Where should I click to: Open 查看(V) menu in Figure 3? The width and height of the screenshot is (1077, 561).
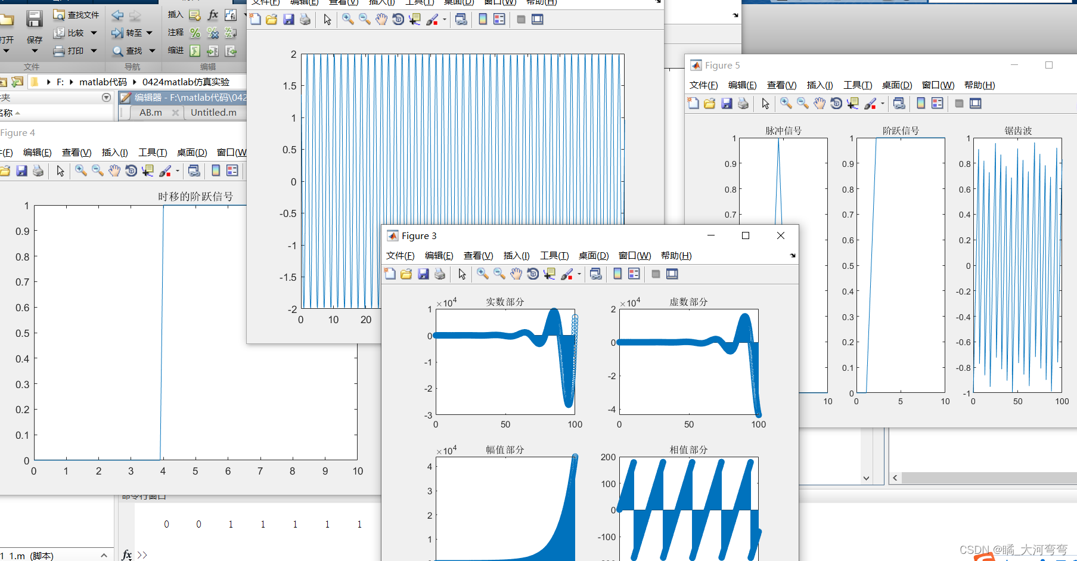(479, 255)
